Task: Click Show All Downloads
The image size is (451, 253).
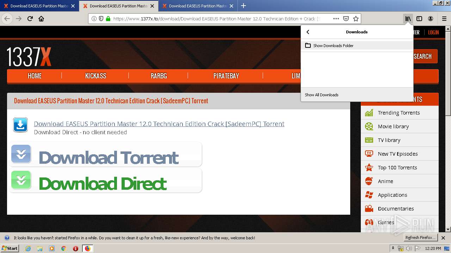Action: pos(357,95)
